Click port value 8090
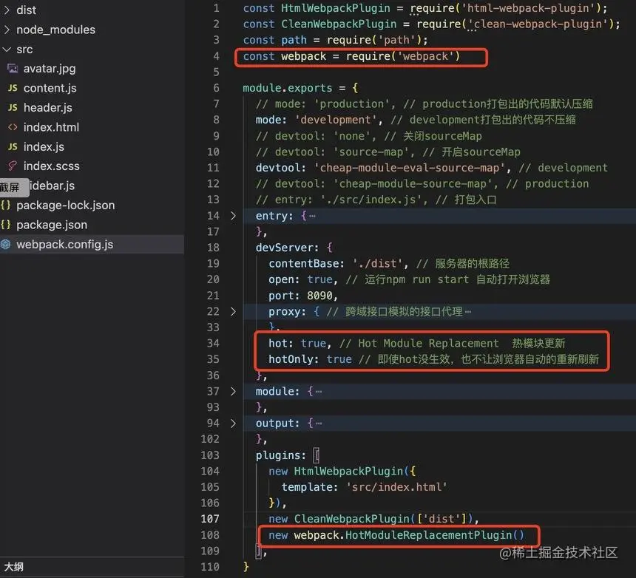Screen dimensions: 636x578 [x=319, y=296]
